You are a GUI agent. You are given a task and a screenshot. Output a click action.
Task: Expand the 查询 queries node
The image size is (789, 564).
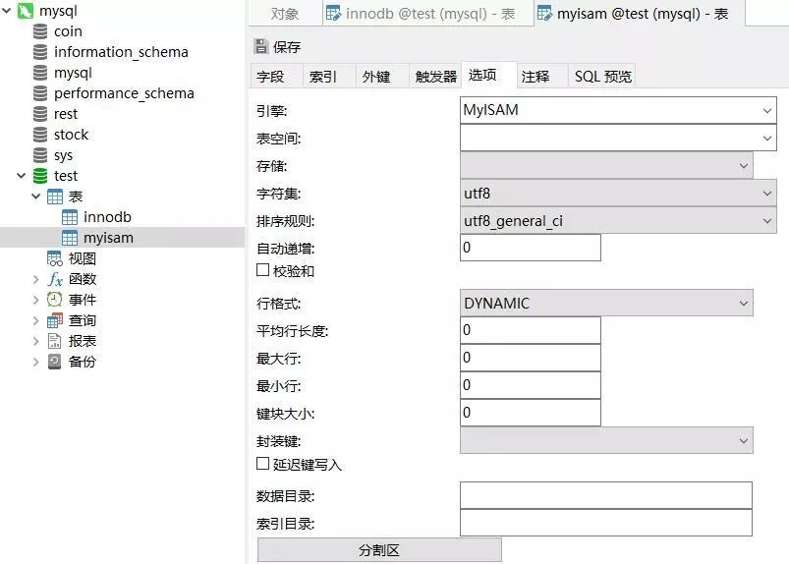tap(35, 320)
